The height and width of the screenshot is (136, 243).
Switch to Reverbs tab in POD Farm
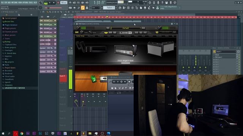pos(159,36)
